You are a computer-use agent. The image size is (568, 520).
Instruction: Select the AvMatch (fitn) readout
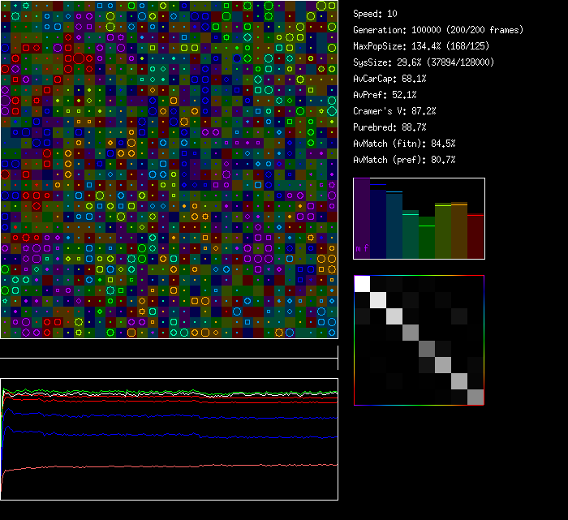point(404,144)
